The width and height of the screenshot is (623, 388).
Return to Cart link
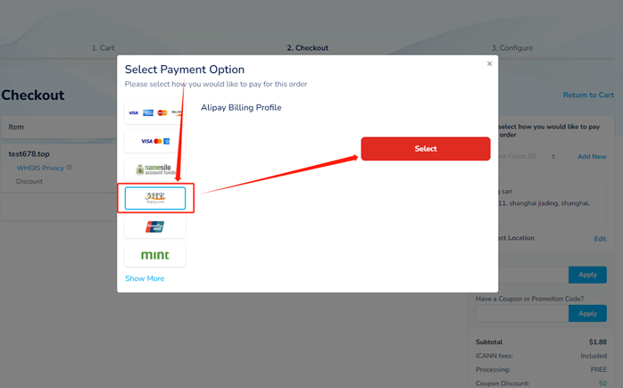click(x=588, y=95)
